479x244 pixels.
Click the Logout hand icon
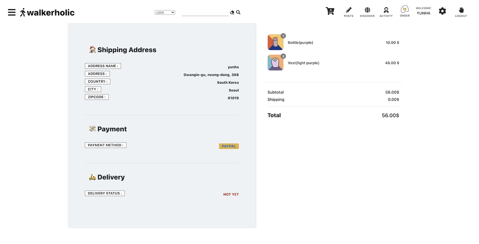461,12
